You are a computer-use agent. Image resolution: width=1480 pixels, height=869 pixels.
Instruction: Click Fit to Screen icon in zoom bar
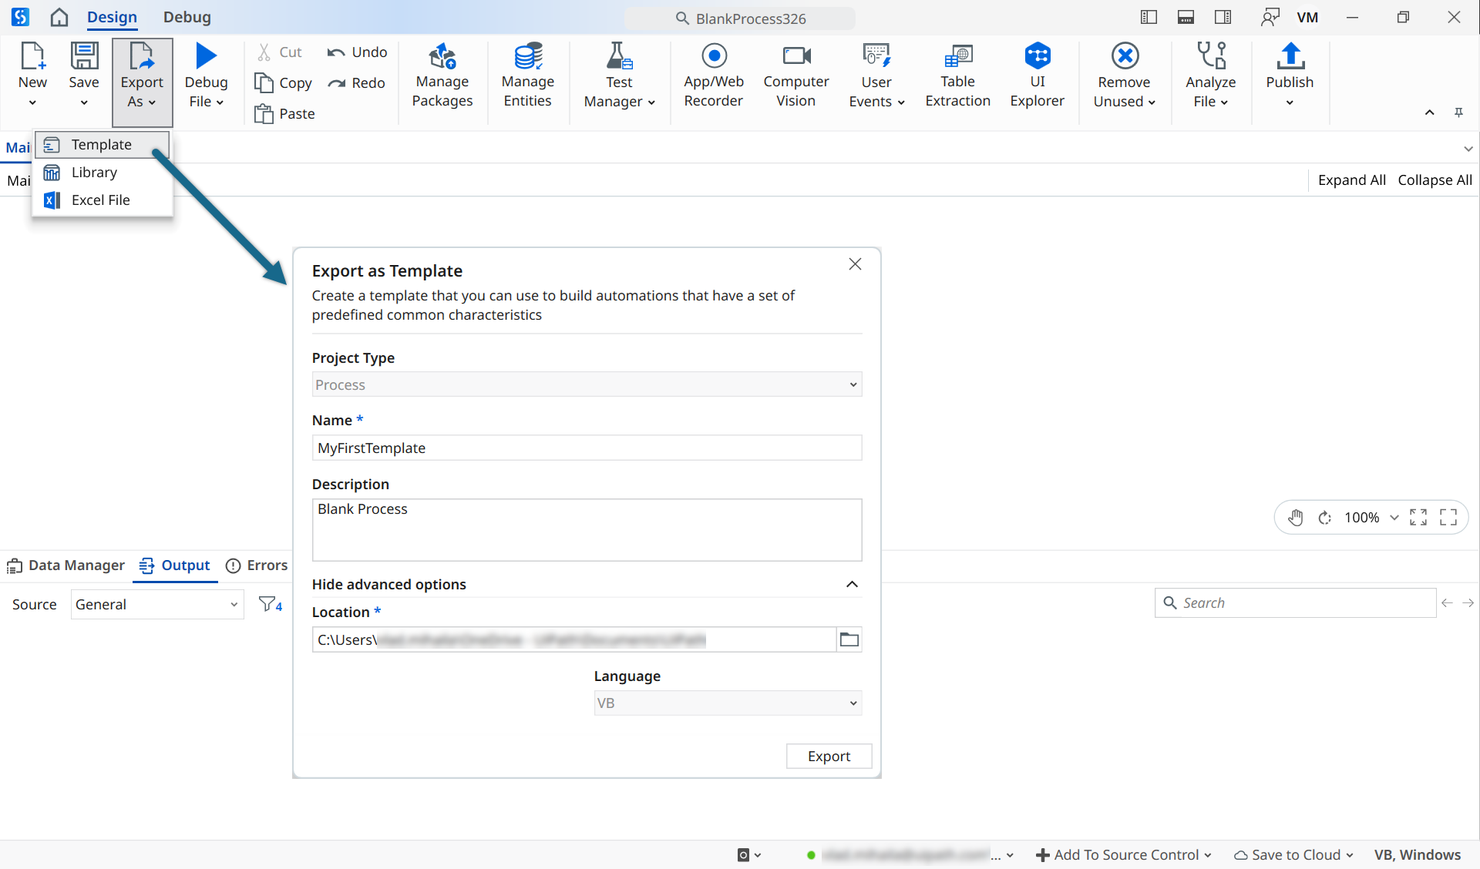coord(1418,518)
